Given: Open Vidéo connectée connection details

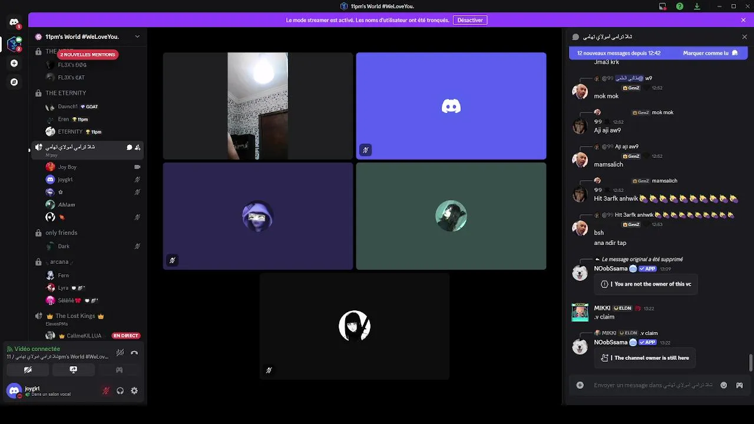Looking at the screenshot, I should [x=37, y=349].
